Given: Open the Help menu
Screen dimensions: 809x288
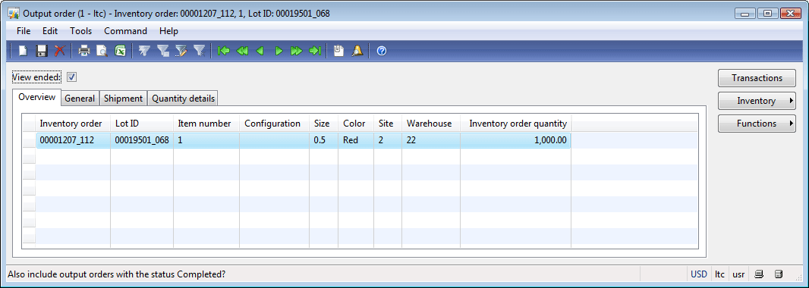Looking at the screenshot, I should click(168, 31).
